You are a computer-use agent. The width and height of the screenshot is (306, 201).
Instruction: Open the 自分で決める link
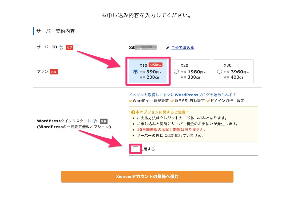(x=183, y=48)
